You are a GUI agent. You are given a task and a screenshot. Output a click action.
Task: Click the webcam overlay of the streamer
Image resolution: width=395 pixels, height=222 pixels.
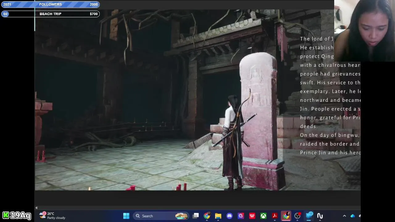(x=364, y=31)
